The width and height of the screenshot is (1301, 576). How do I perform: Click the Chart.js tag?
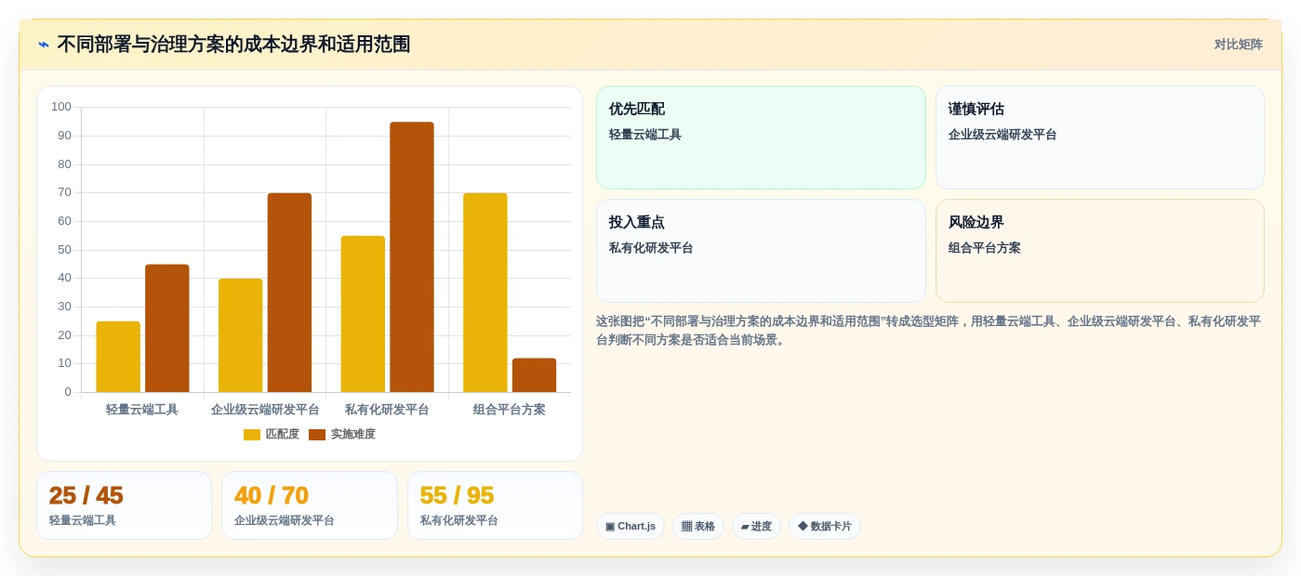pos(631,526)
